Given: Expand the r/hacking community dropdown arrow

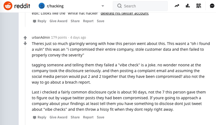Looking at the screenshot, I should point(103,6).
